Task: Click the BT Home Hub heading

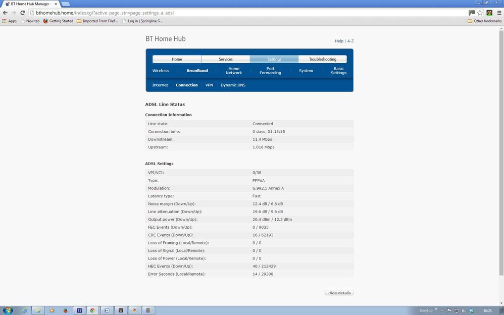Action: [x=166, y=39]
